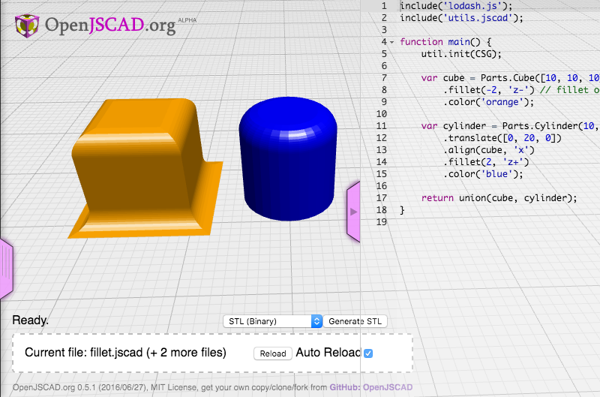Click the .translate([0, 20, 0]) line
The height and width of the screenshot is (397, 600).
tap(502, 138)
